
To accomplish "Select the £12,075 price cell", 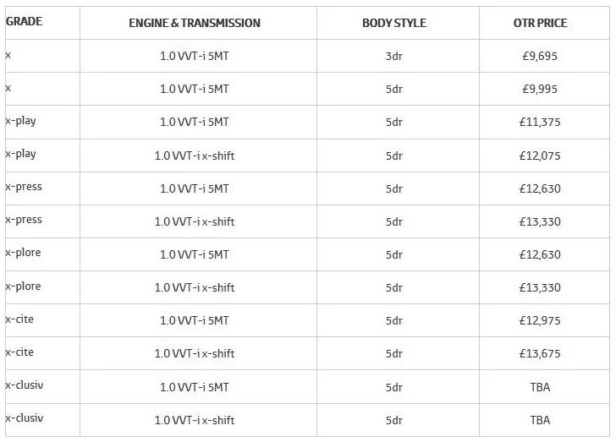I will click(x=540, y=156).
